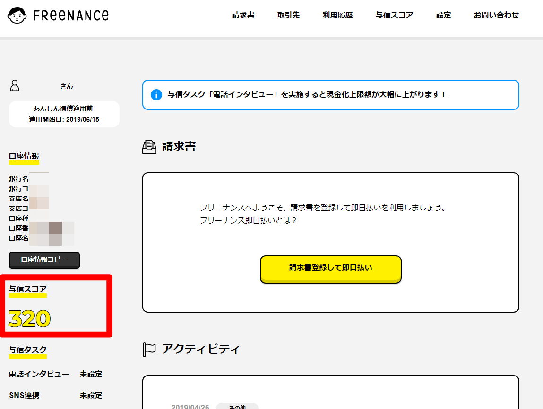Click the 口座情報コピー button
Image resolution: width=543 pixels, height=409 pixels.
(44, 260)
